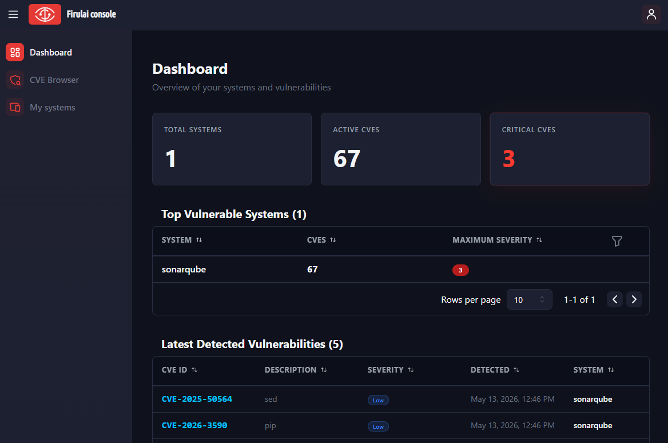668x443 pixels.
Task: Click the Active CVEs card
Action: pos(400,149)
